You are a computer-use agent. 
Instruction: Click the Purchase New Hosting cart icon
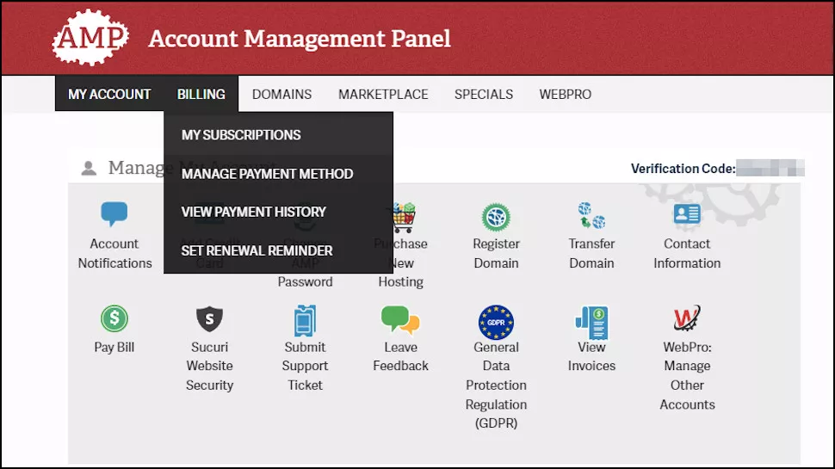[404, 217]
